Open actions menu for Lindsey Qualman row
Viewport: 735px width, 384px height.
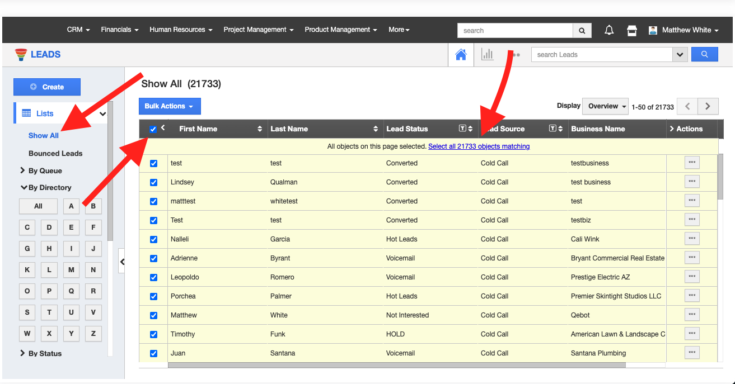692,182
